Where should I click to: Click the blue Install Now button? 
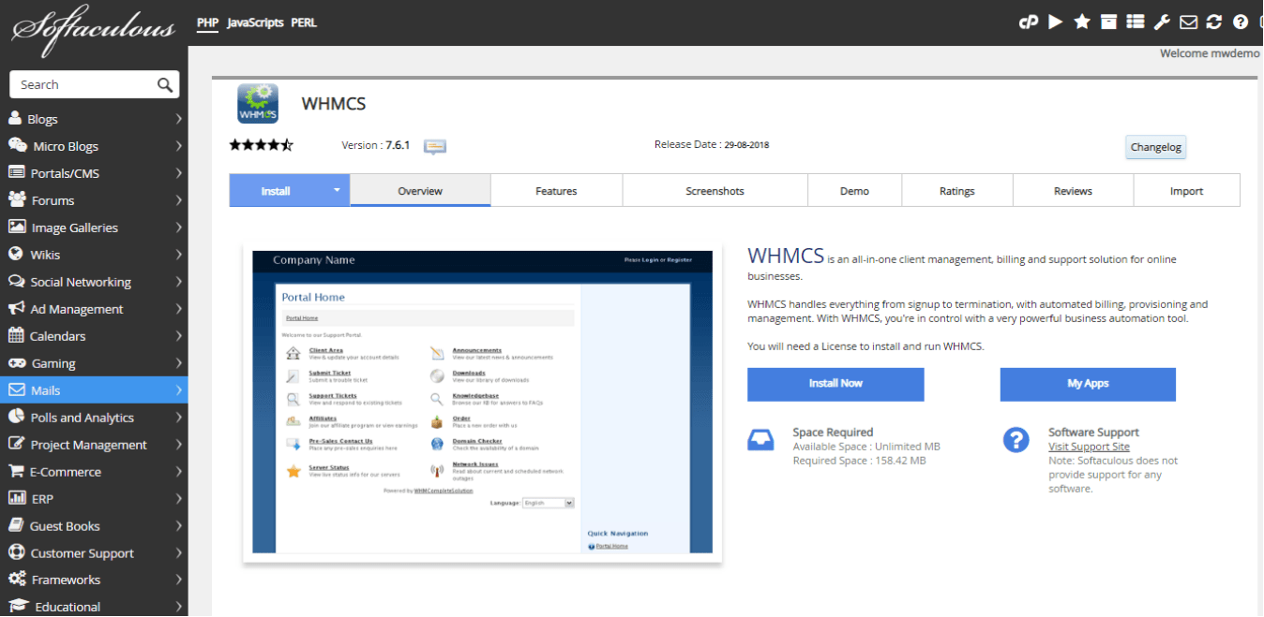pyautogui.click(x=835, y=384)
